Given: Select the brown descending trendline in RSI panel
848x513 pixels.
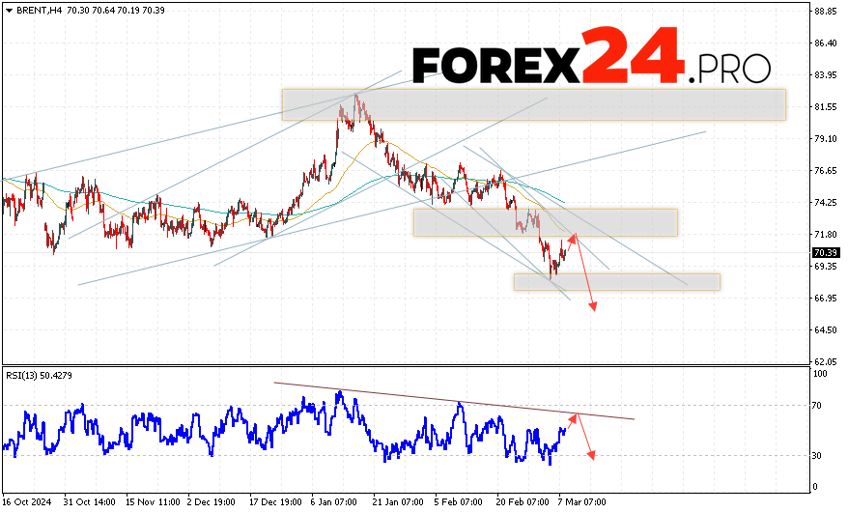Looking at the screenshot, I should pyautogui.click(x=454, y=401).
